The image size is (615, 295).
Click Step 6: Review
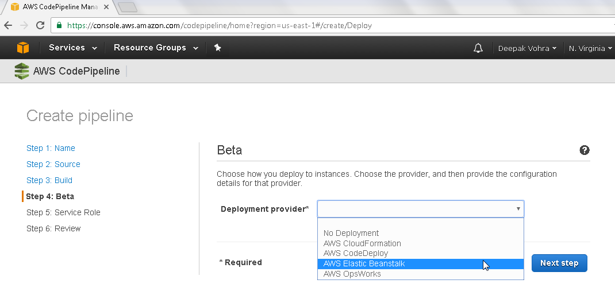[x=53, y=228]
